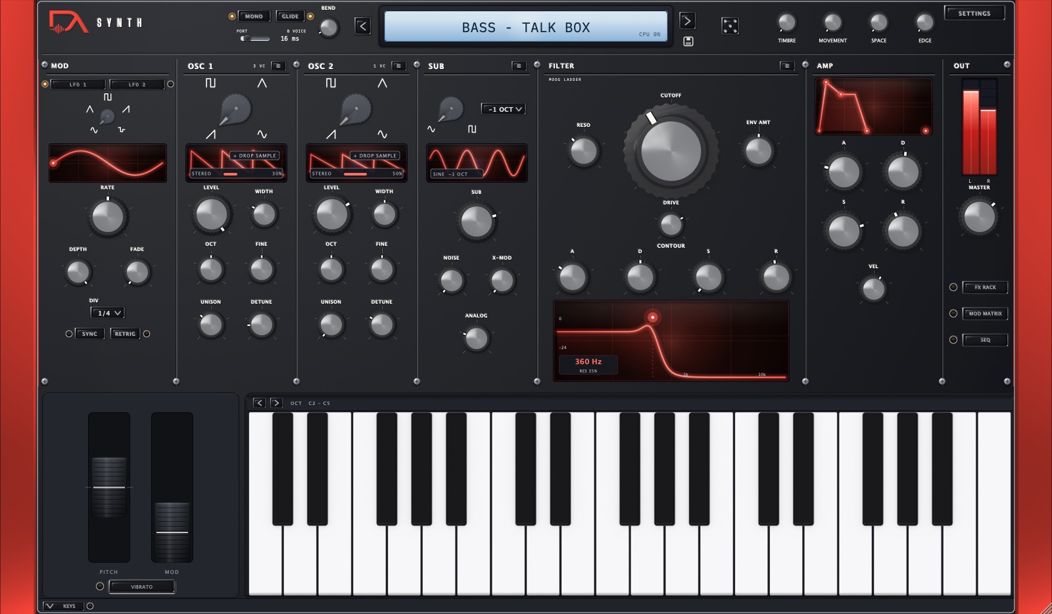Viewport: 1052px width, 614px height.
Task: Click the MOD wheel slider
Action: [172, 487]
